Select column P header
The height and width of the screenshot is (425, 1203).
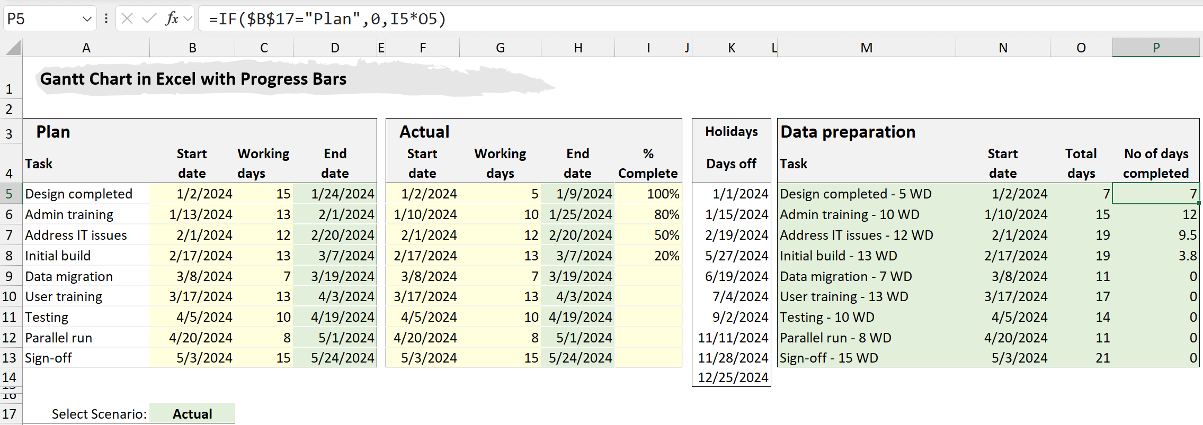[1156, 48]
